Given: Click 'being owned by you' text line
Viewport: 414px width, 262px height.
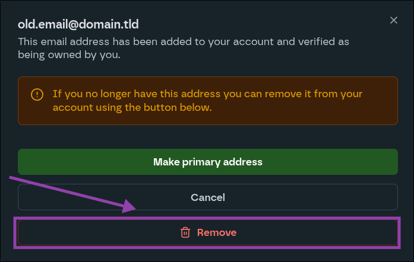Looking at the screenshot, I should click(69, 56).
